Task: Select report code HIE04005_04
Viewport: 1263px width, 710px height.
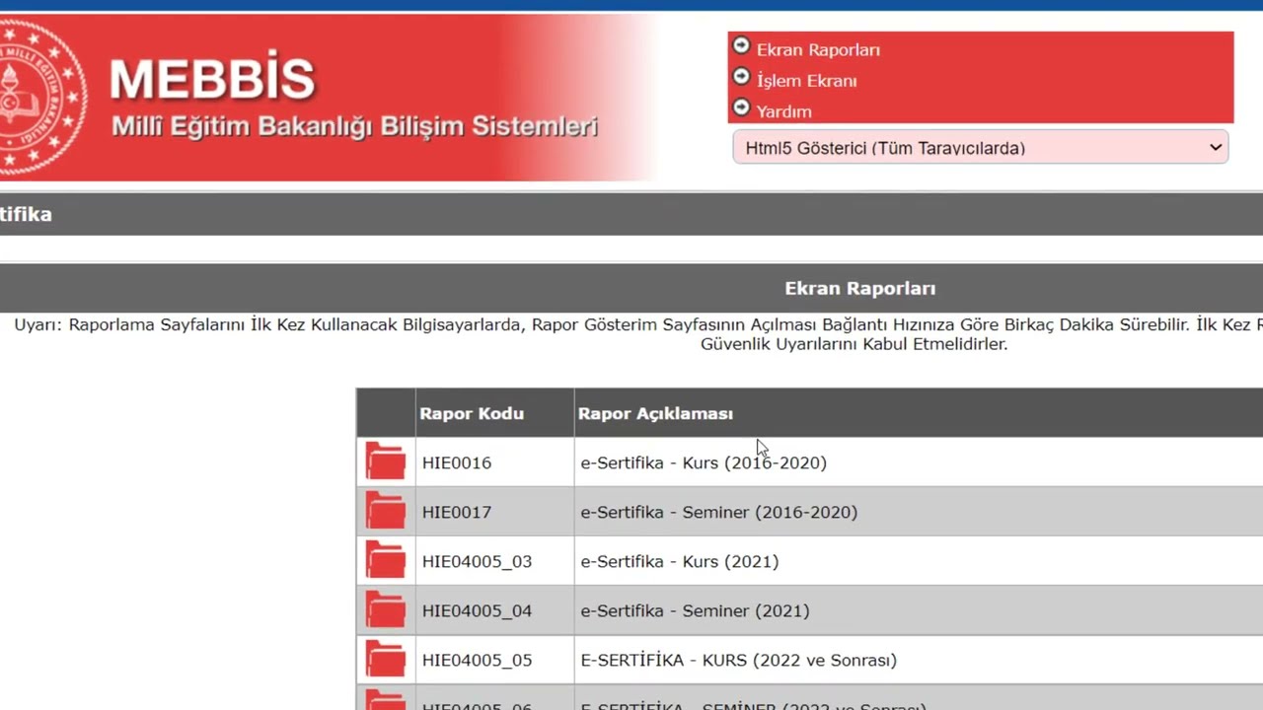Action: tap(477, 610)
